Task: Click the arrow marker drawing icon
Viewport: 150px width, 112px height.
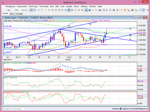Action: [x=117, y=10]
